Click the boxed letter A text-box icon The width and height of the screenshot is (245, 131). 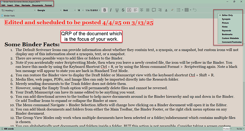pos(129,10)
